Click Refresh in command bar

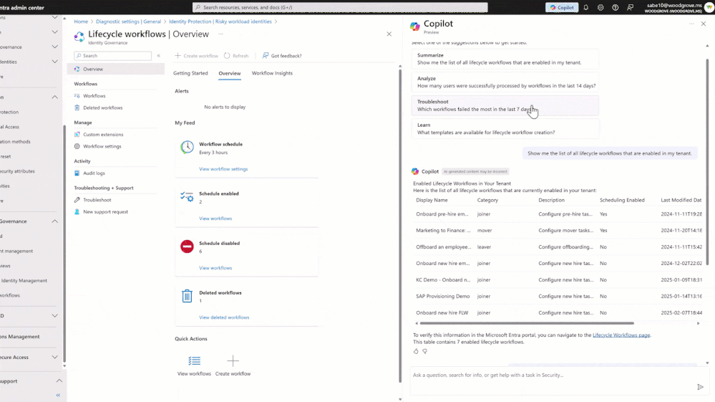[236, 56]
